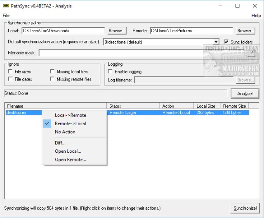
Task: Click the Status: Done field
Action: (x=115, y=93)
